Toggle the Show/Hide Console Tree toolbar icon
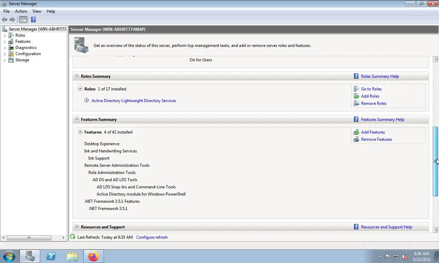This screenshot has height=263, width=439. (x=23, y=20)
